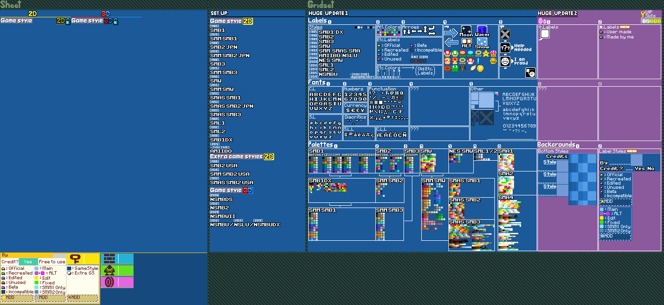Click the gold P coin icon

pos(480,68)
